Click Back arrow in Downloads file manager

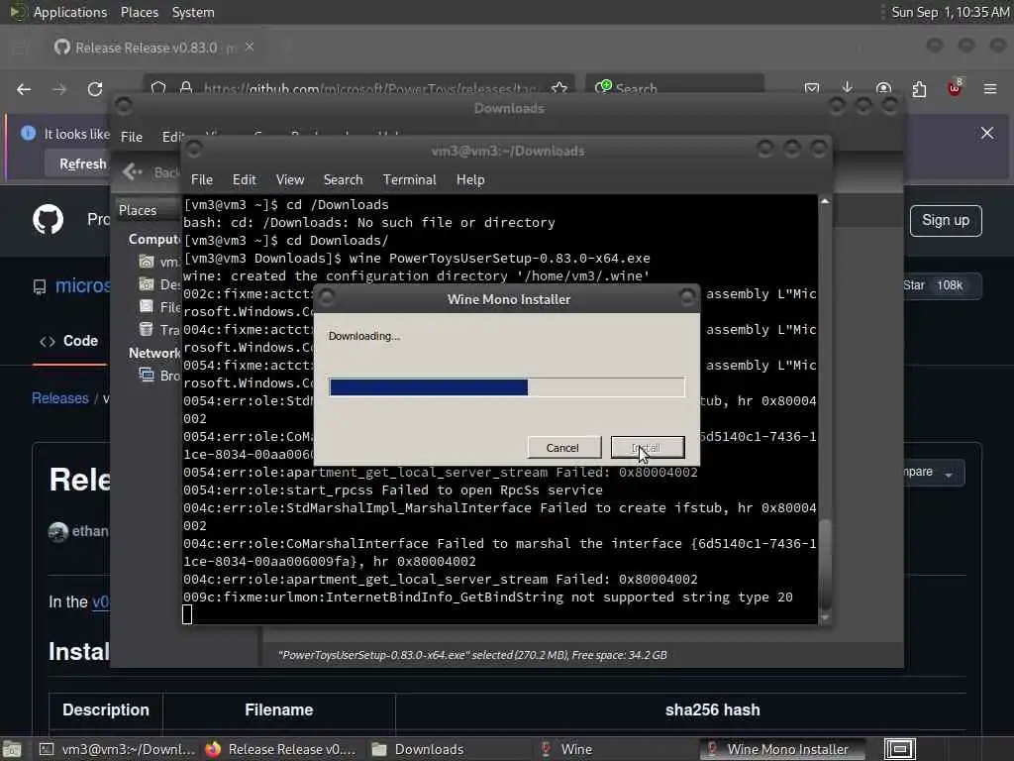pyautogui.click(x=132, y=171)
